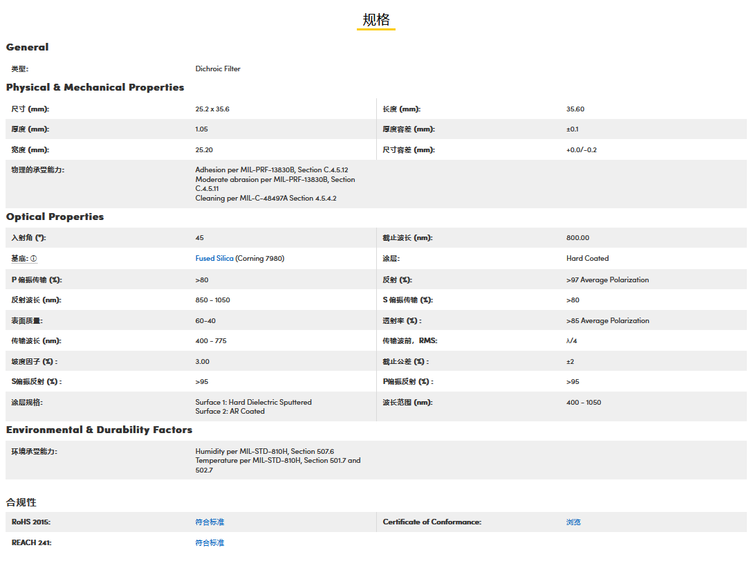Click the info icon next to 基底

click(x=33, y=259)
